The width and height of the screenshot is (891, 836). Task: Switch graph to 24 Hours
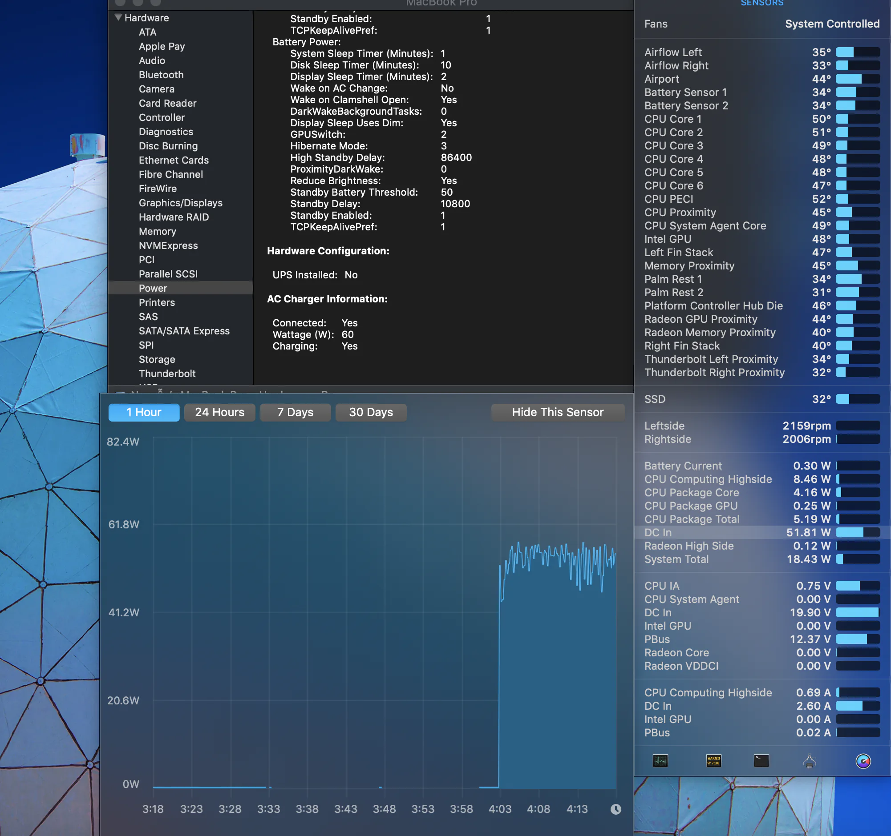(x=219, y=412)
